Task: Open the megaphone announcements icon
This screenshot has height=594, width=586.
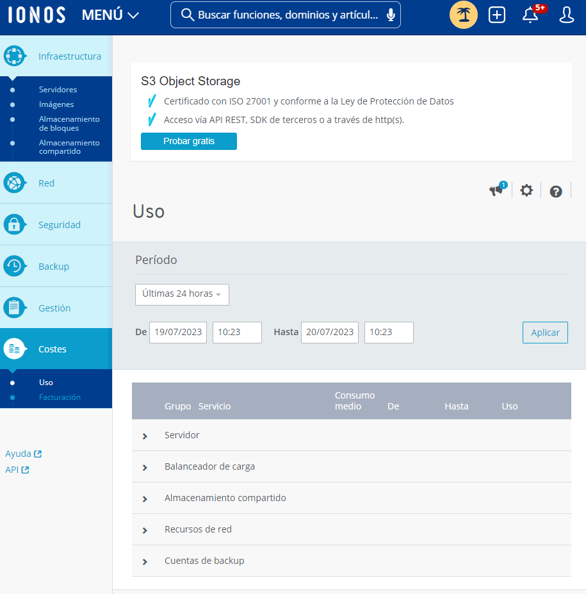Action: [497, 190]
